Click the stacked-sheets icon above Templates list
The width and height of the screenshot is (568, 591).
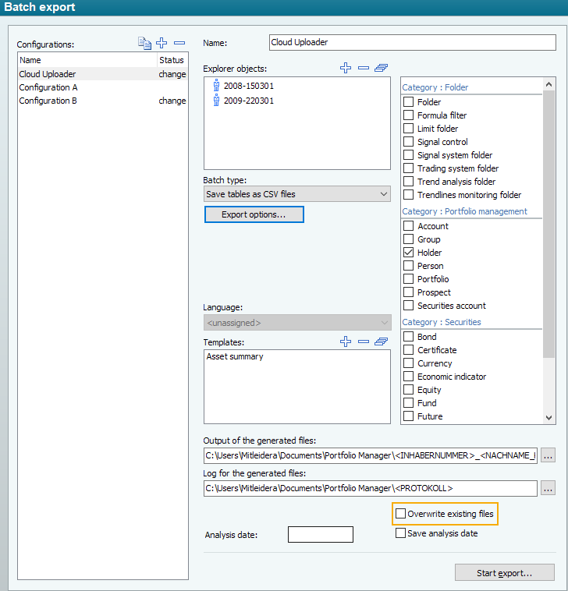point(381,342)
